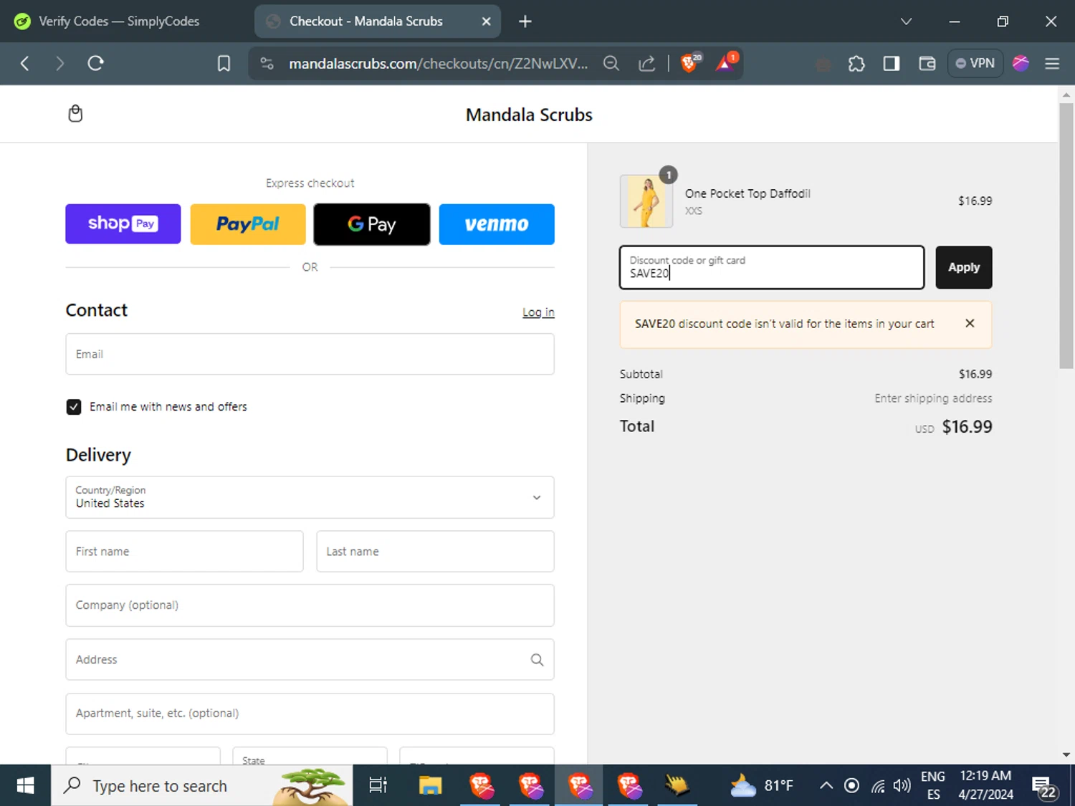The width and height of the screenshot is (1075, 806).
Task: Bookmark this page
Action: click(224, 64)
